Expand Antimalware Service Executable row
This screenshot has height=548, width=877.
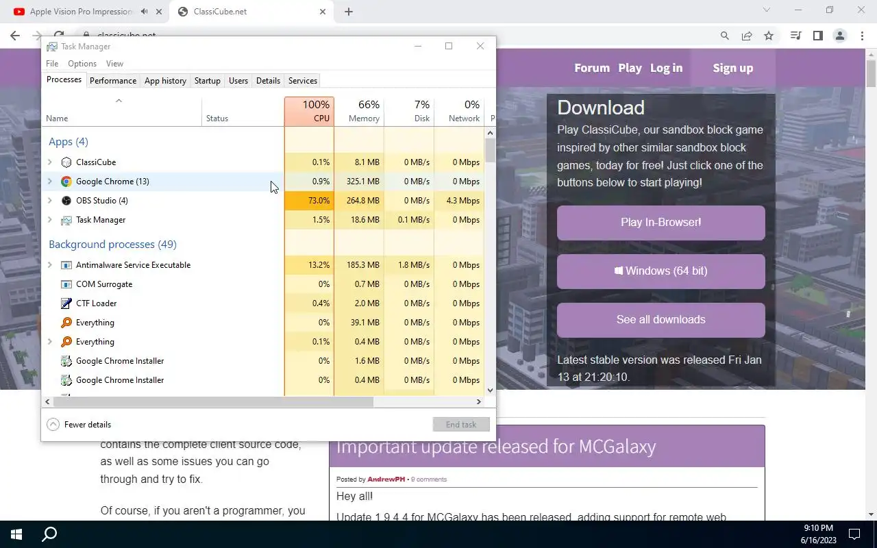[x=49, y=265]
